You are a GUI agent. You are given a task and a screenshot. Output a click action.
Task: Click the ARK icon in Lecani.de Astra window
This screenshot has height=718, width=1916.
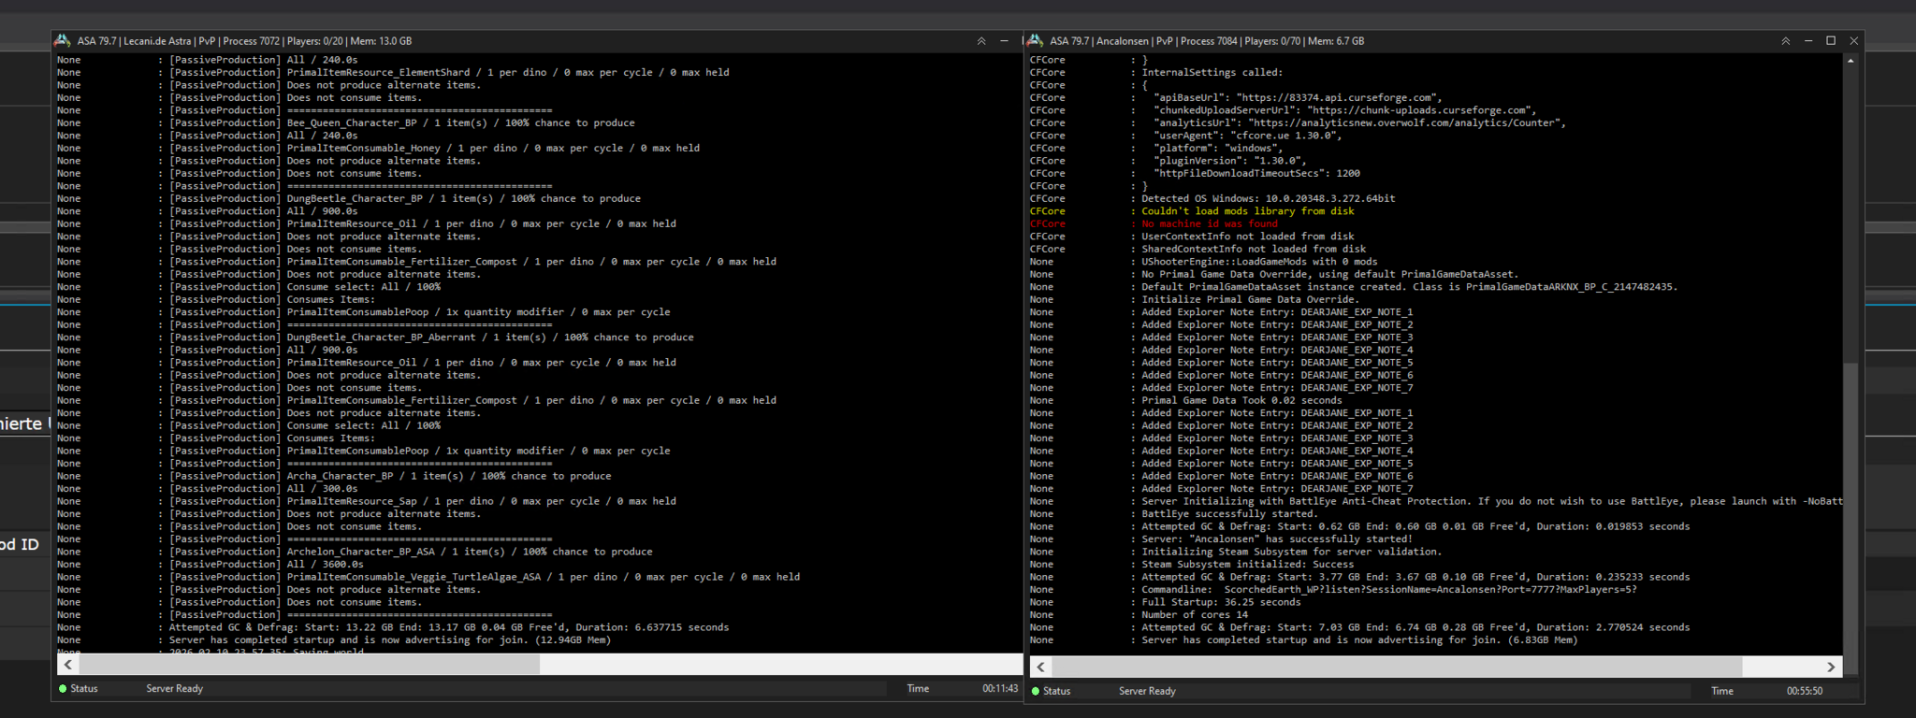coord(63,41)
